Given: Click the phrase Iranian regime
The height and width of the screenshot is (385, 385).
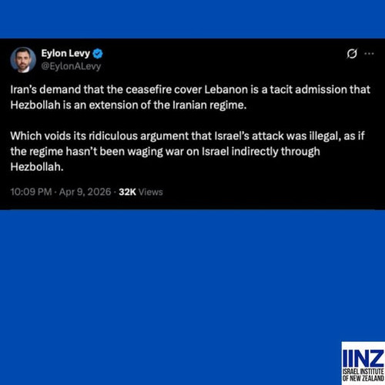Looking at the screenshot, I should (x=209, y=105).
